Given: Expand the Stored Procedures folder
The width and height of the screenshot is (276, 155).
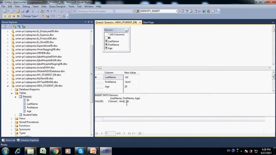Looking at the screenshot, I should click(x=12, y=122).
